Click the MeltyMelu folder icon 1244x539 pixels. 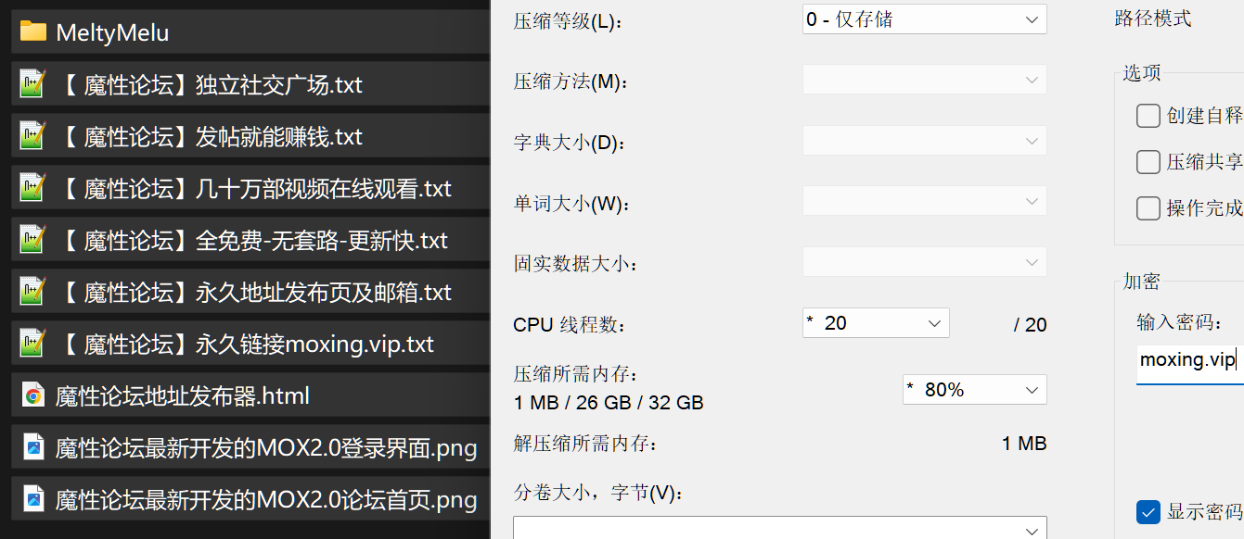33,31
